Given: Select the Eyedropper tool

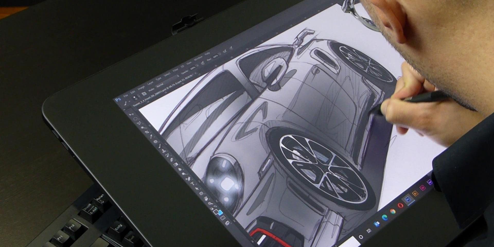Looking at the screenshot, I should [x=151, y=136].
